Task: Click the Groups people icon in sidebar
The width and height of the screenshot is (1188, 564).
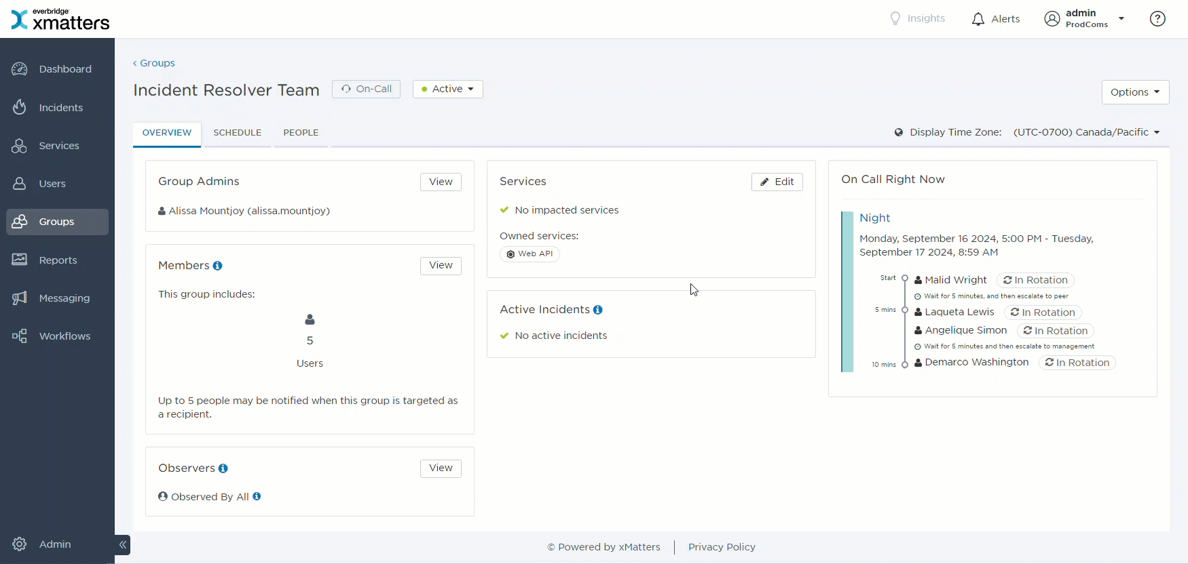Action: point(20,222)
